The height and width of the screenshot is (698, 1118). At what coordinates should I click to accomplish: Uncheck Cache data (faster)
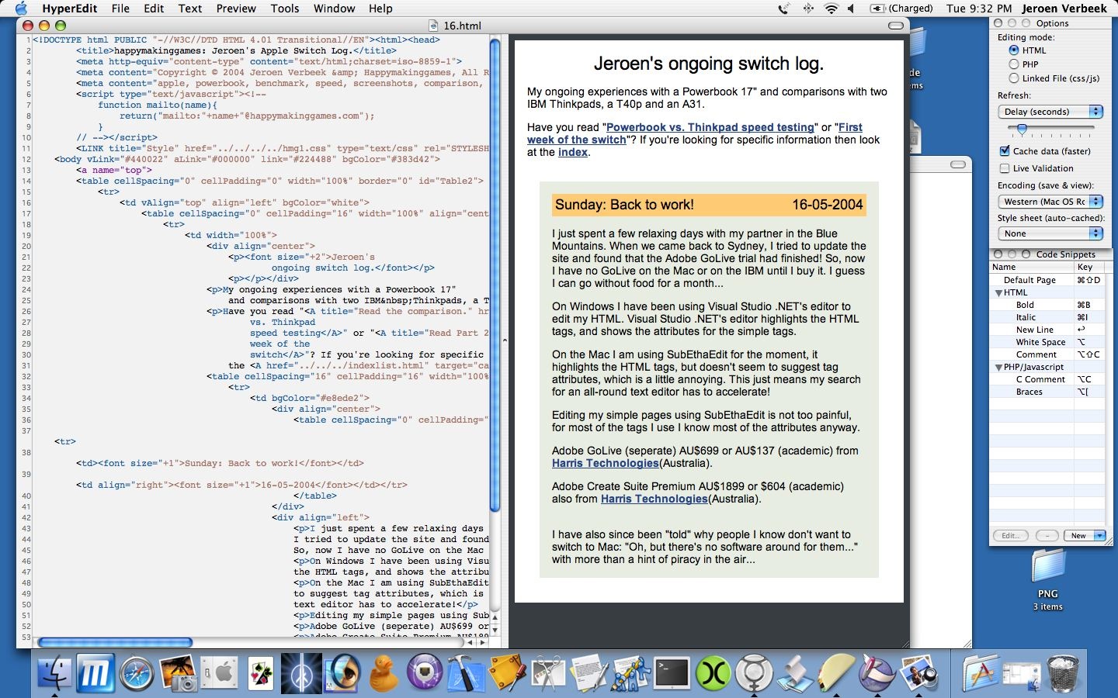coord(1005,151)
